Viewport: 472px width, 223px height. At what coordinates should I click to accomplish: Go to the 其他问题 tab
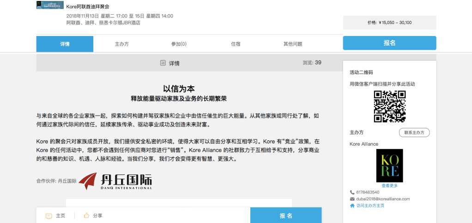click(293, 44)
